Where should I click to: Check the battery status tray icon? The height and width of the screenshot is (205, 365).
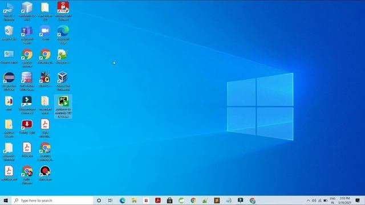326,200
